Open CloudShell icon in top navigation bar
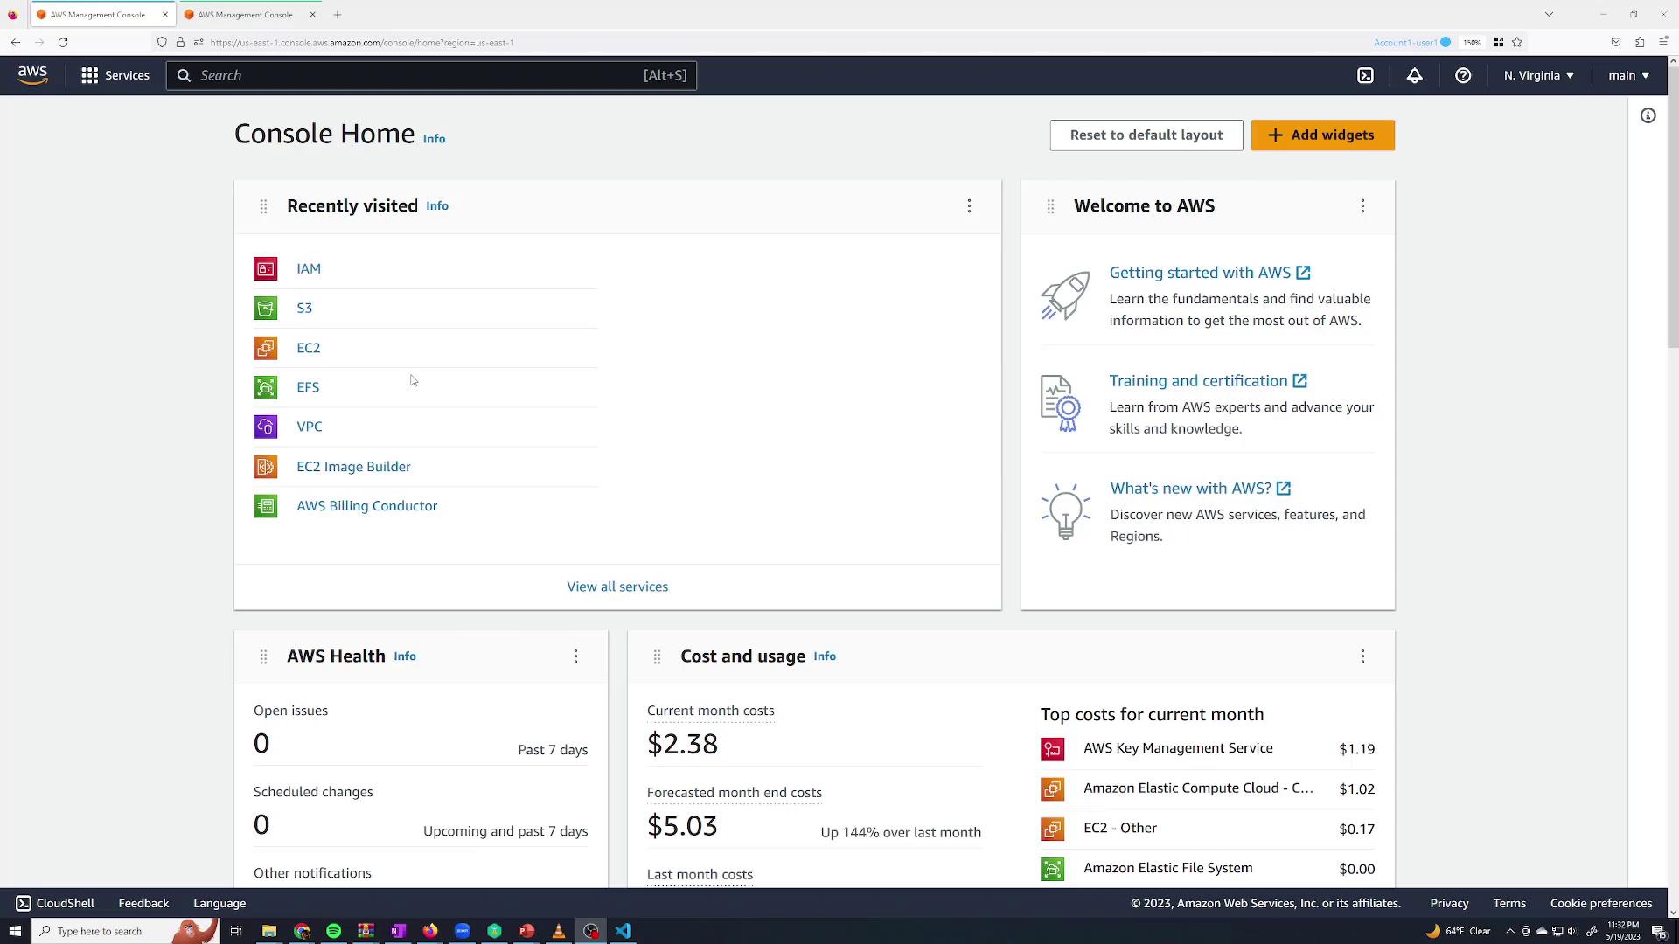The image size is (1679, 944). pyautogui.click(x=1365, y=76)
